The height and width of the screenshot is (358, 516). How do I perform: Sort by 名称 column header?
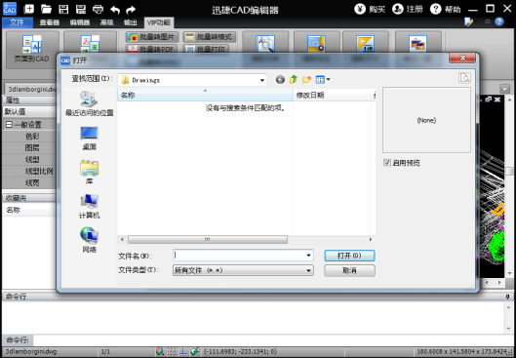click(205, 95)
